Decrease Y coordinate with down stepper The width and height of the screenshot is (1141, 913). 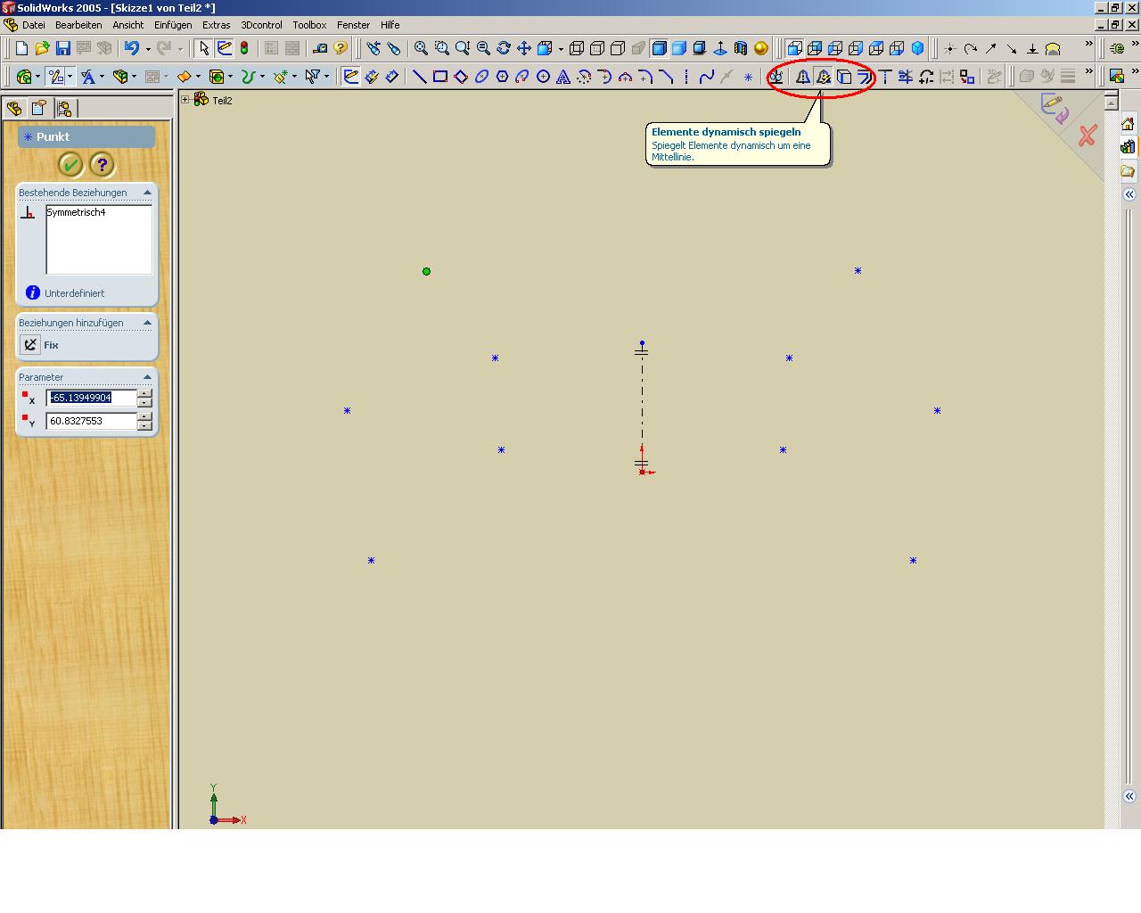point(144,425)
